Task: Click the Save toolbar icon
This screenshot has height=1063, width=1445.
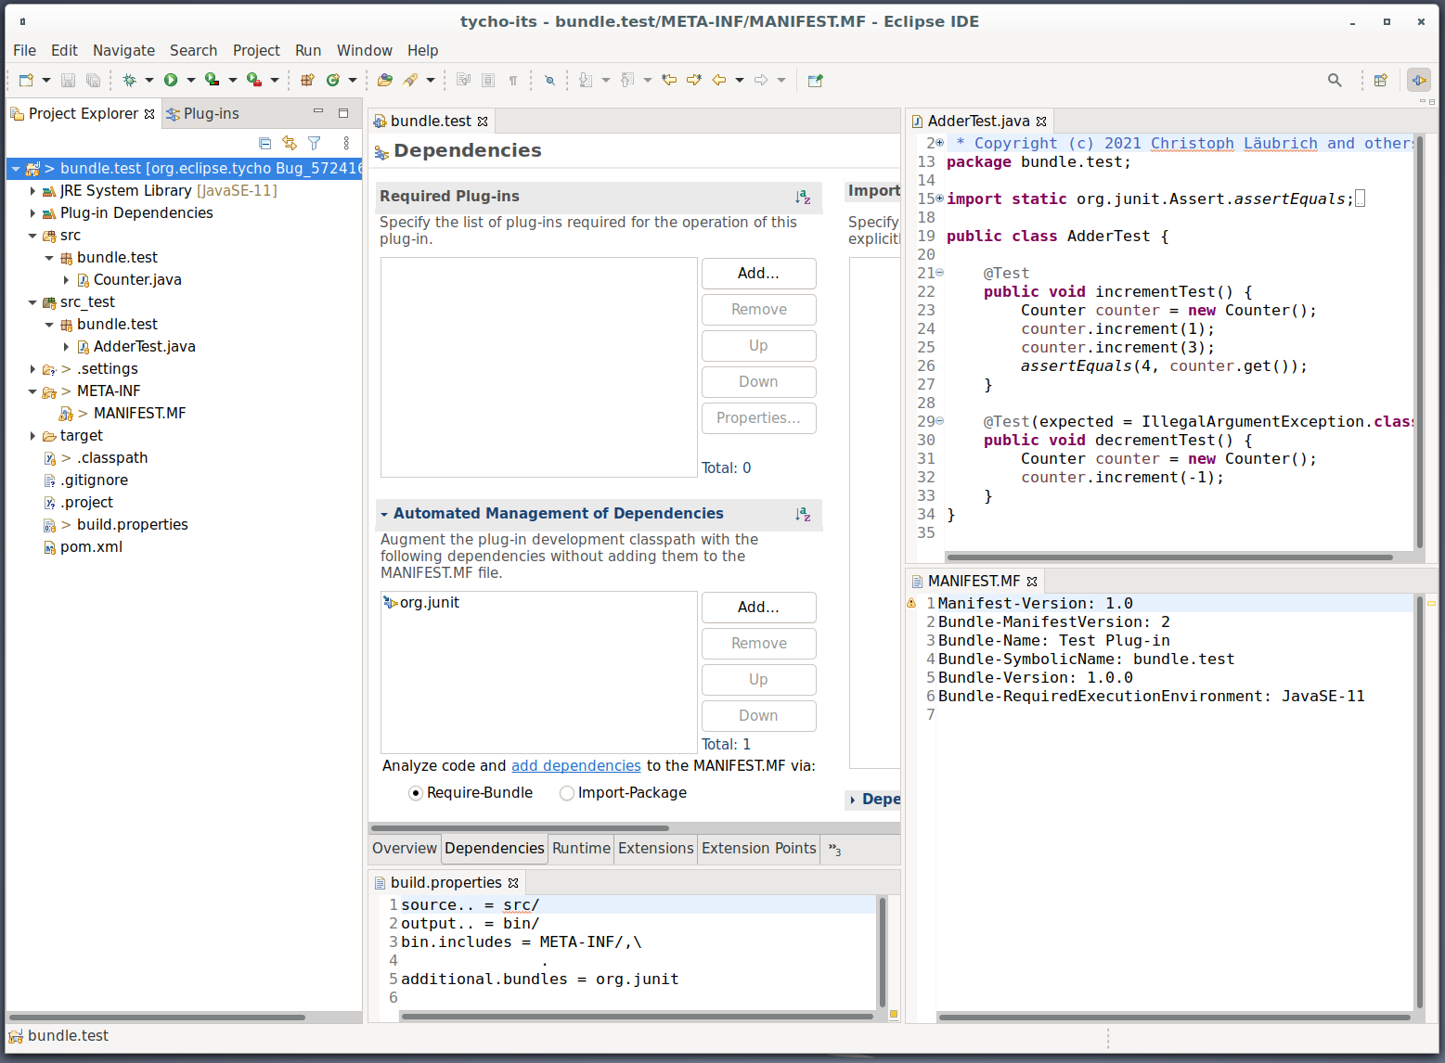Action: 68,81
